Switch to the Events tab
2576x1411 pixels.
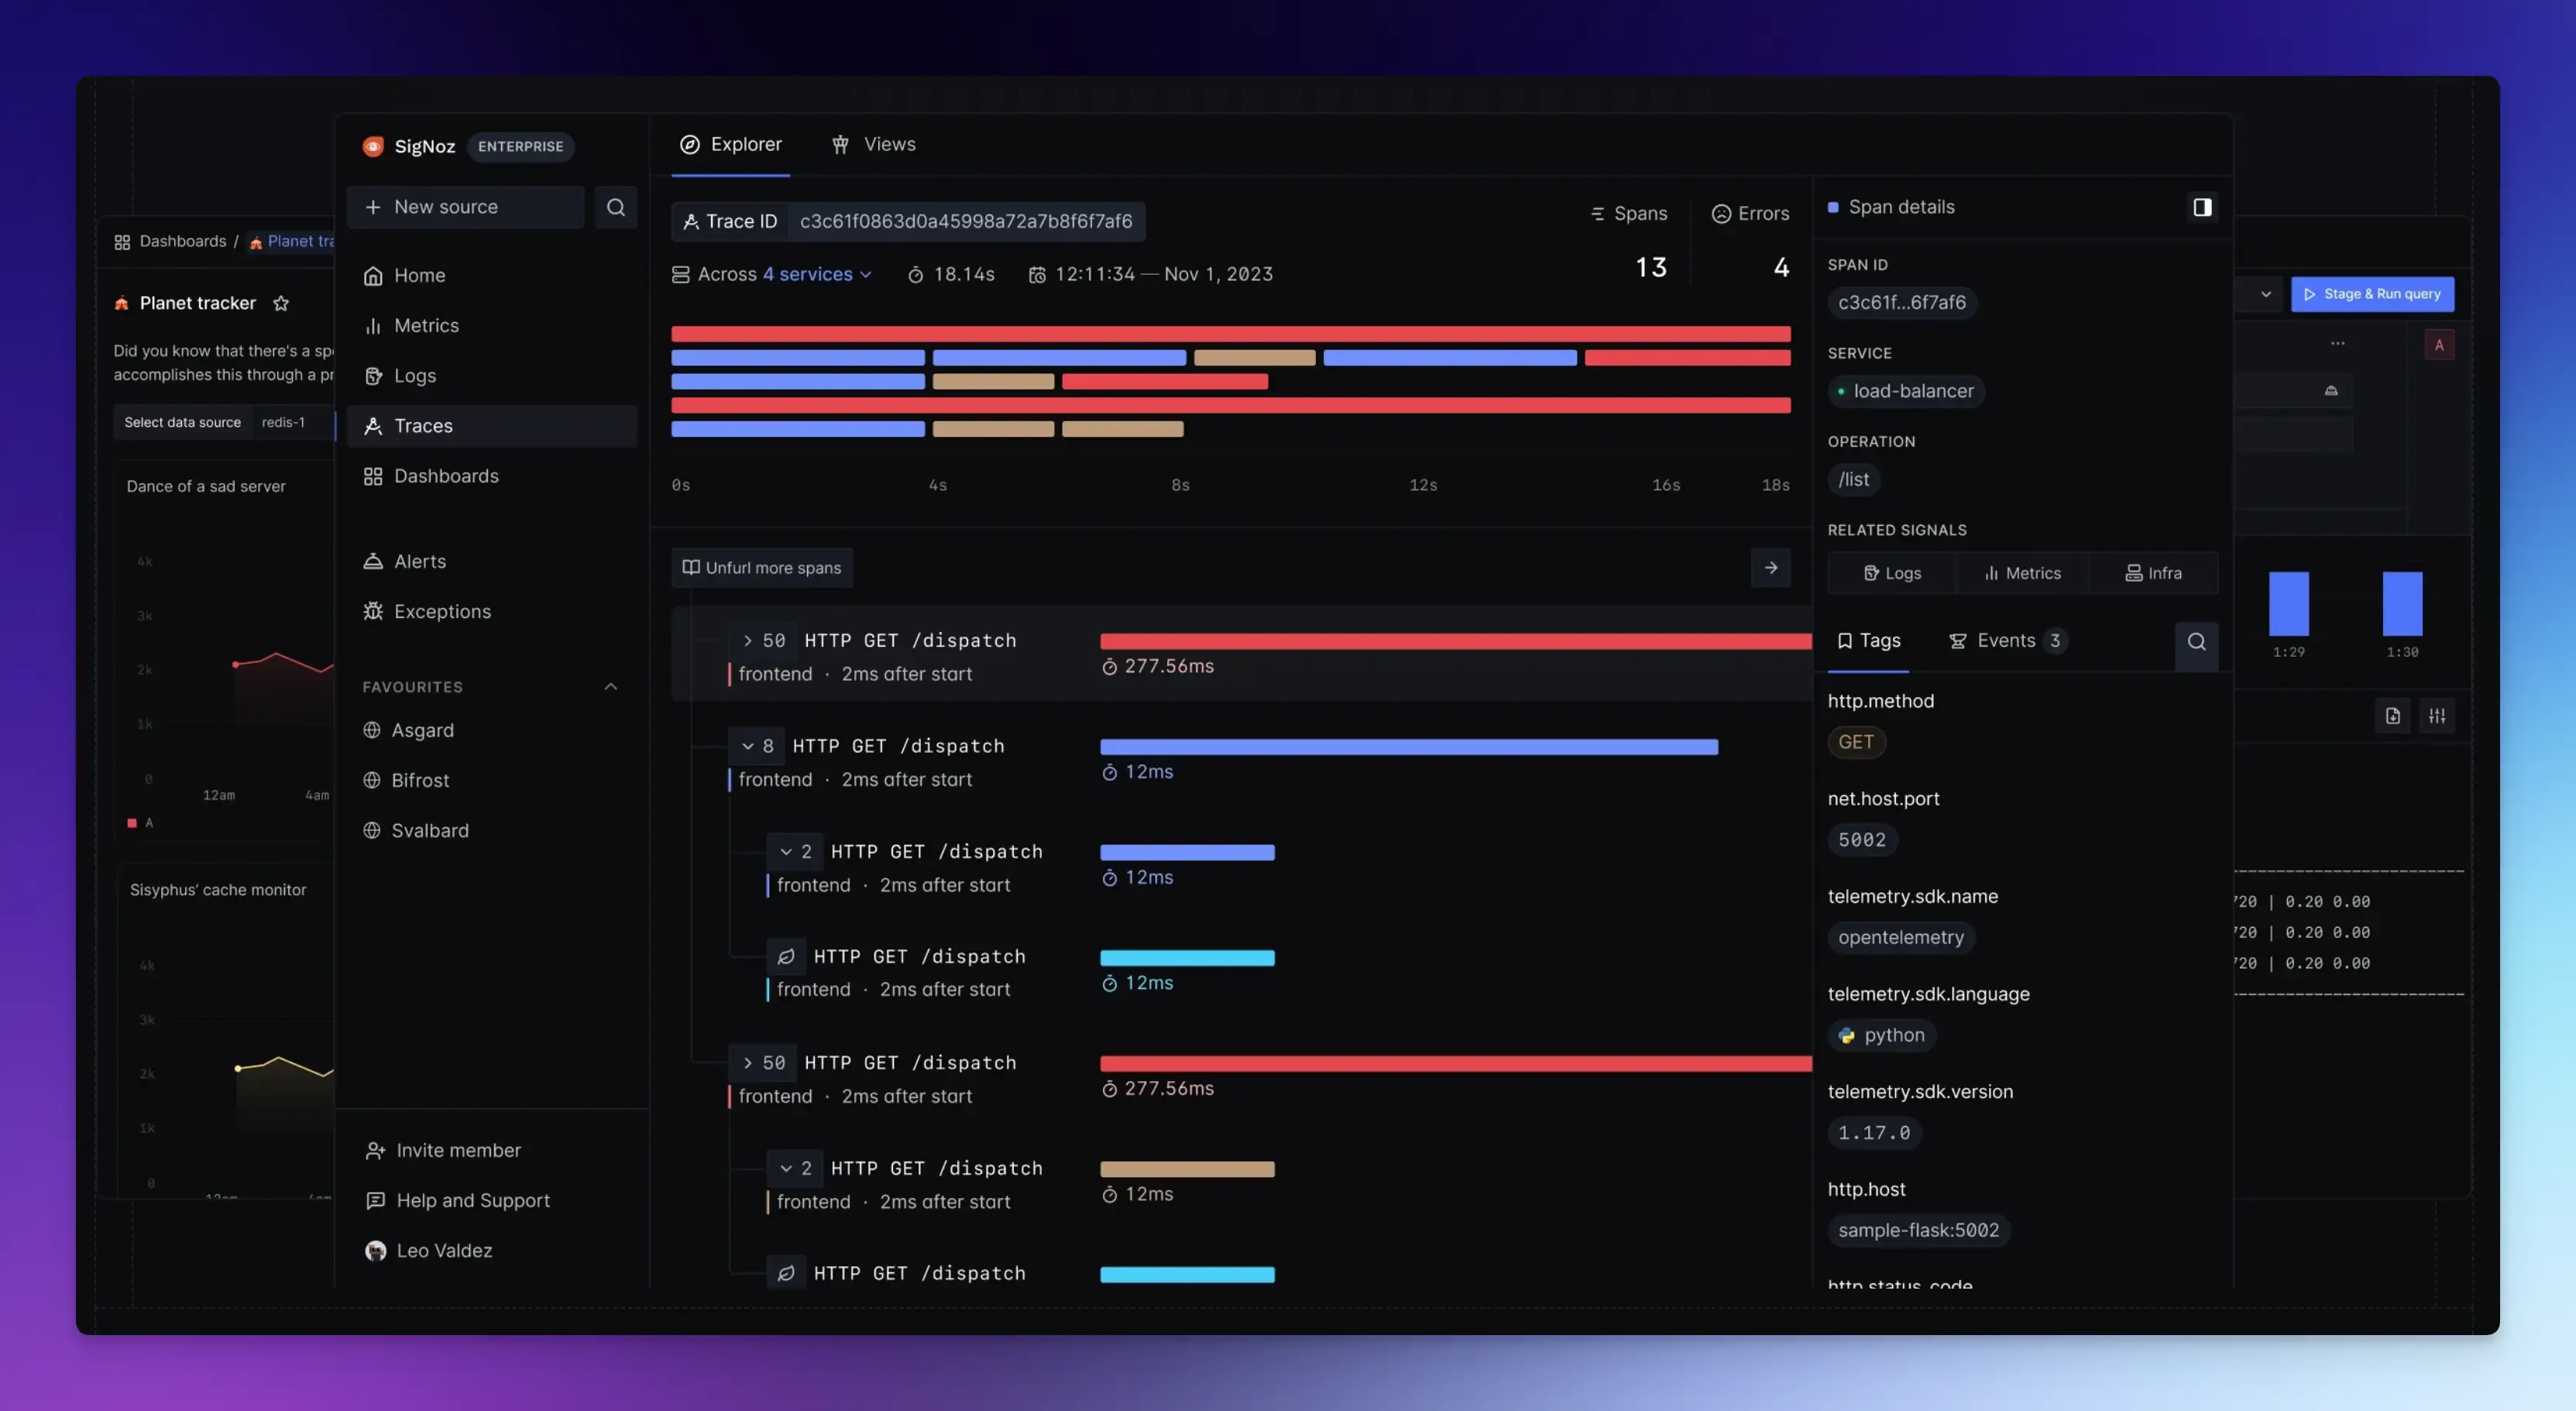pyautogui.click(x=2005, y=641)
